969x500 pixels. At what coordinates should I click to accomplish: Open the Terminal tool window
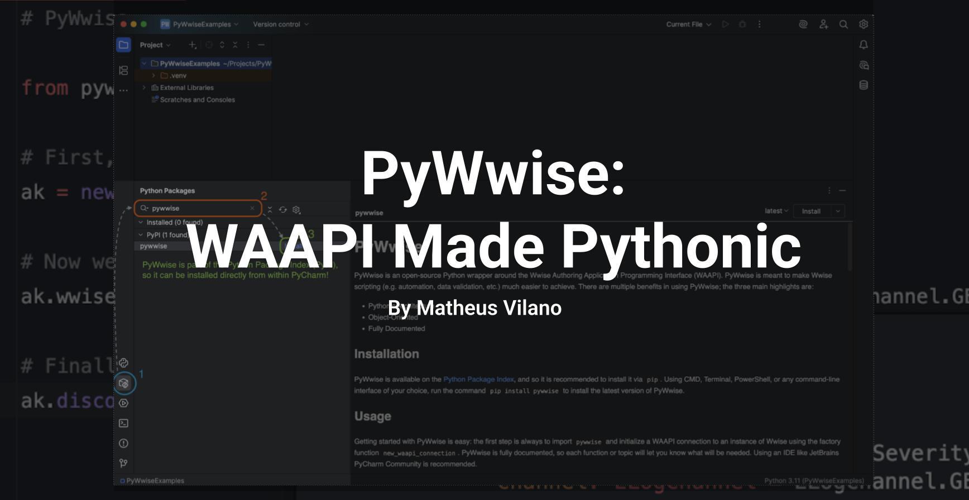point(124,423)
